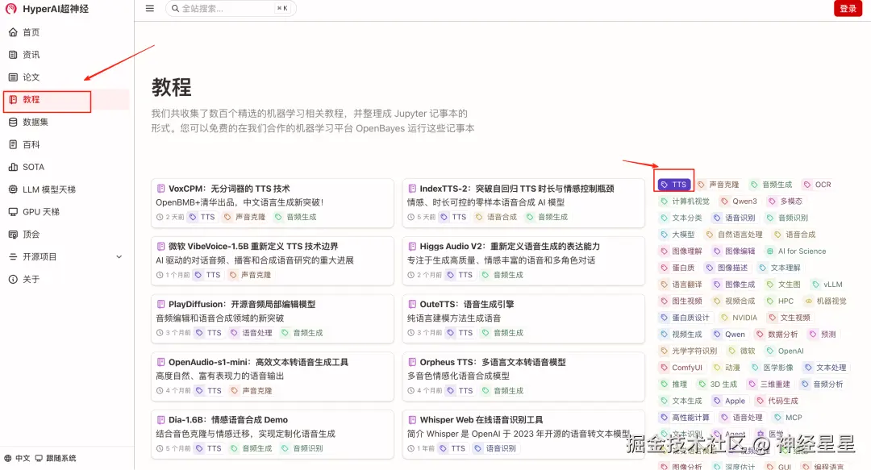Image resolution: width=871 pixels, height=470 pixels.
Task: Click 语音识别 tag on Whisper Web card
Action: tap(495, 448)
